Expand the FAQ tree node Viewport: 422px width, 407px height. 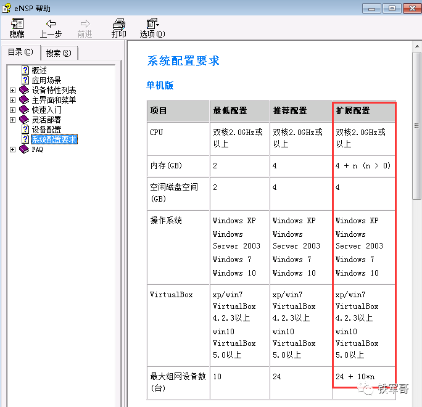coord(13,149)
